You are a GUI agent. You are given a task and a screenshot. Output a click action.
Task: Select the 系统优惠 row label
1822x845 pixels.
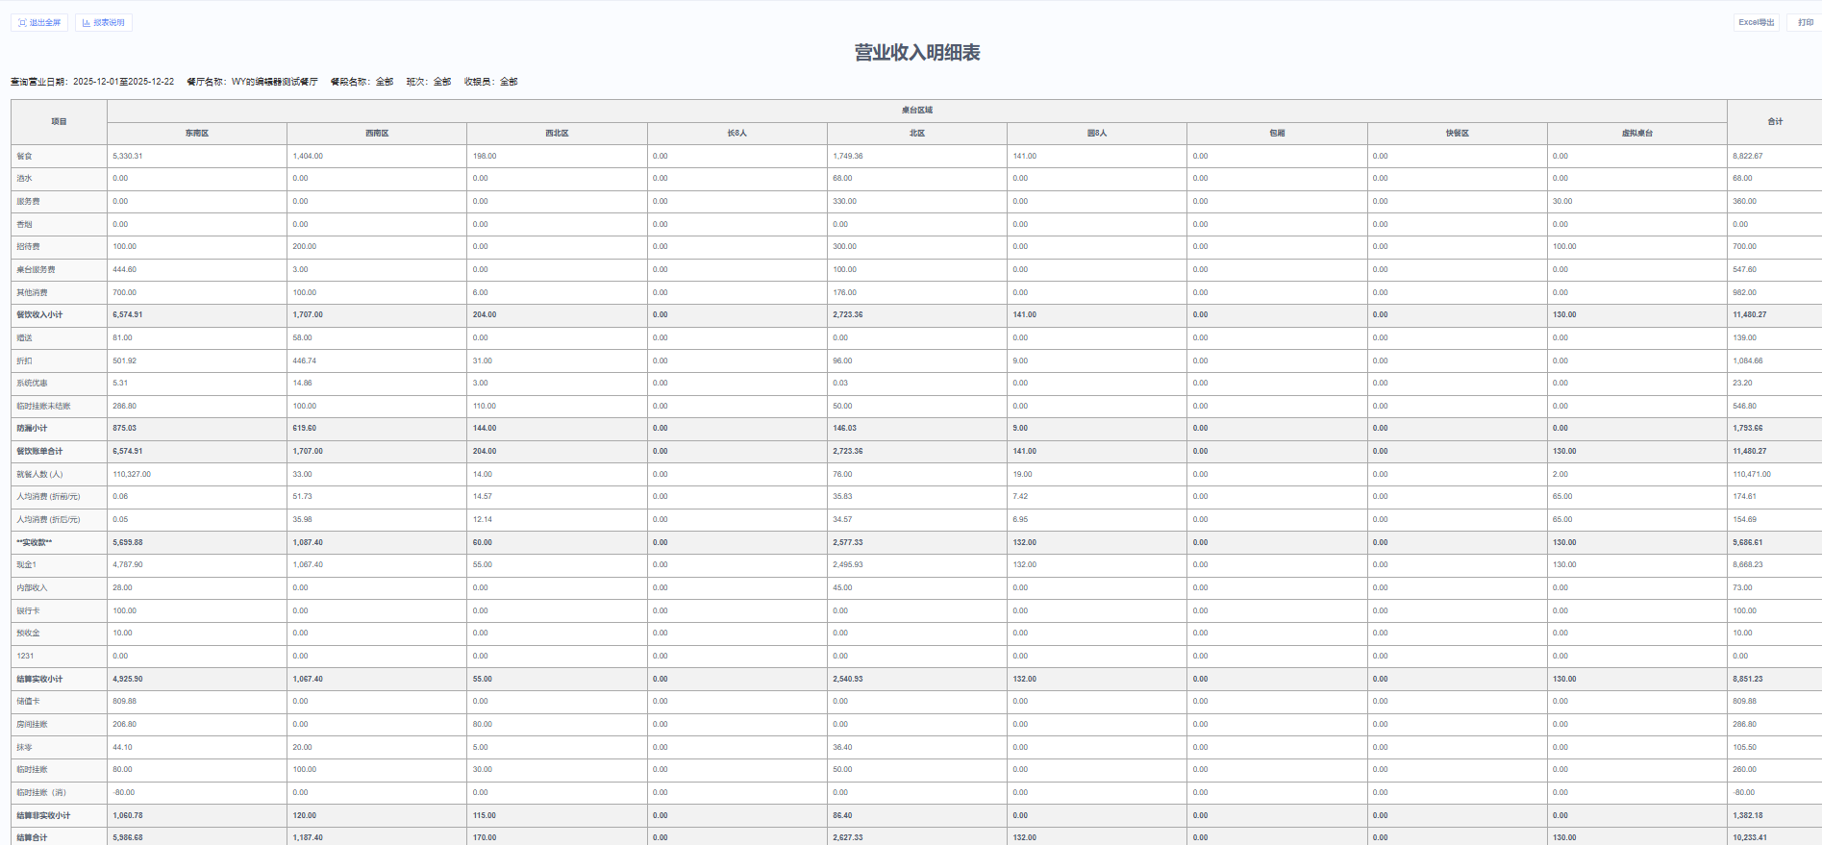32,384
